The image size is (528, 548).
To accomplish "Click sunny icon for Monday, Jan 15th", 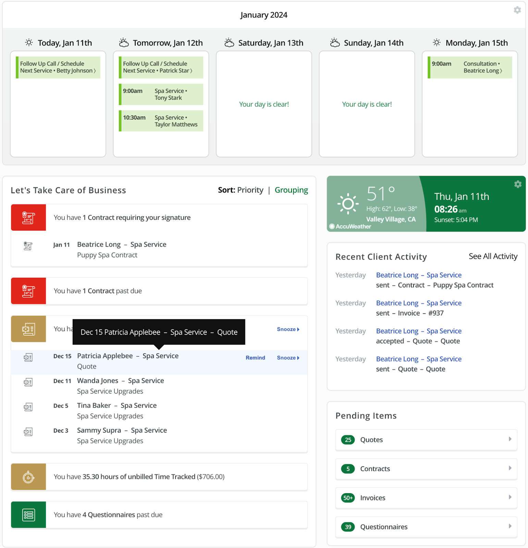I will click(437, 42).
